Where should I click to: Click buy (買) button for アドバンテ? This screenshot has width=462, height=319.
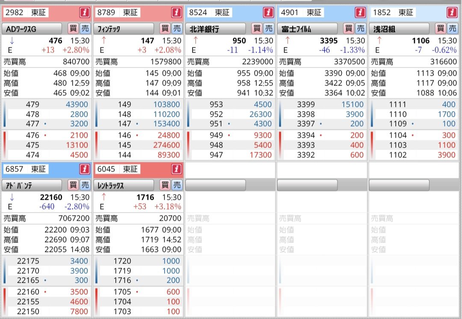(x=73, y=185)
